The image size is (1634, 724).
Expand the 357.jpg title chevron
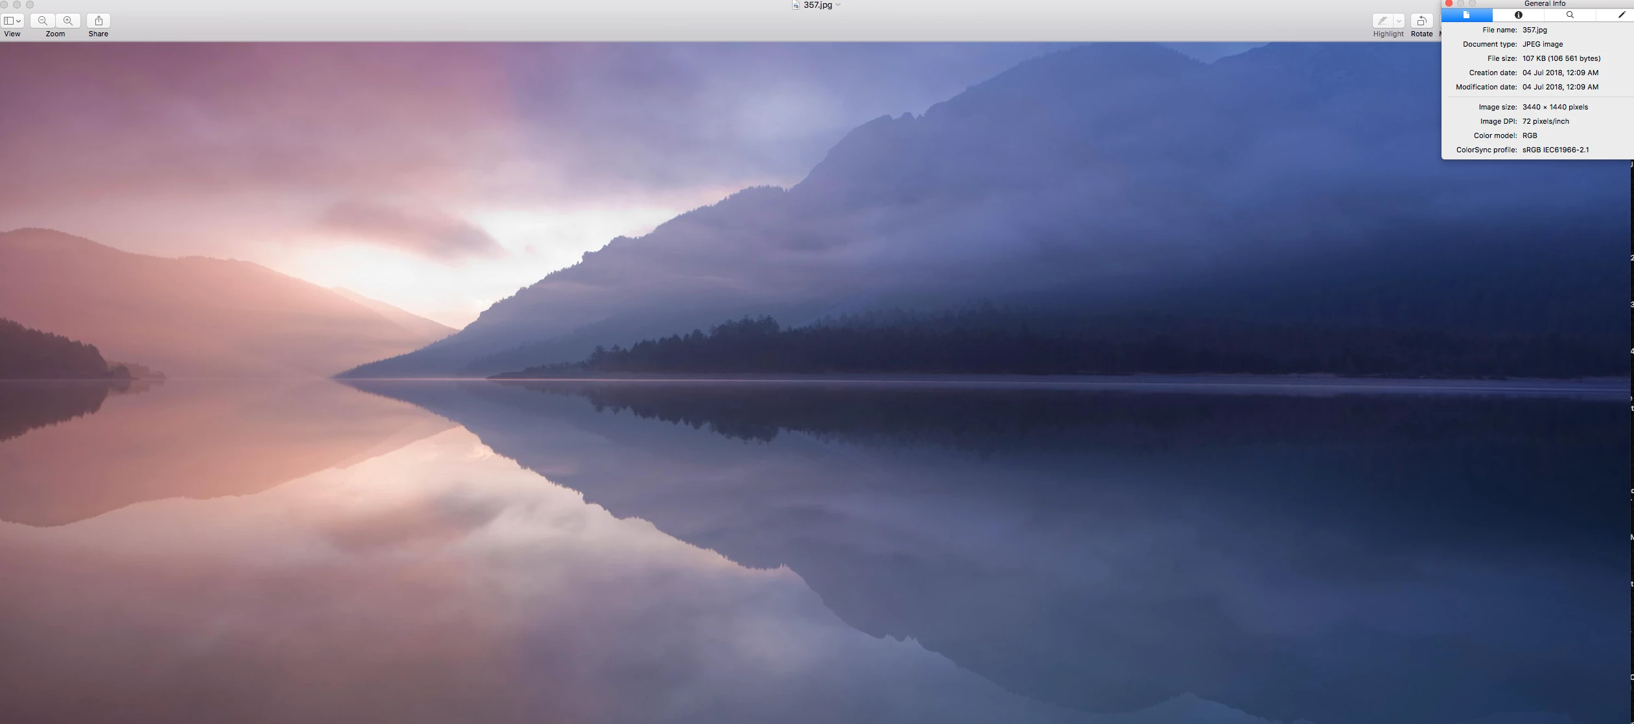[839, 5]
